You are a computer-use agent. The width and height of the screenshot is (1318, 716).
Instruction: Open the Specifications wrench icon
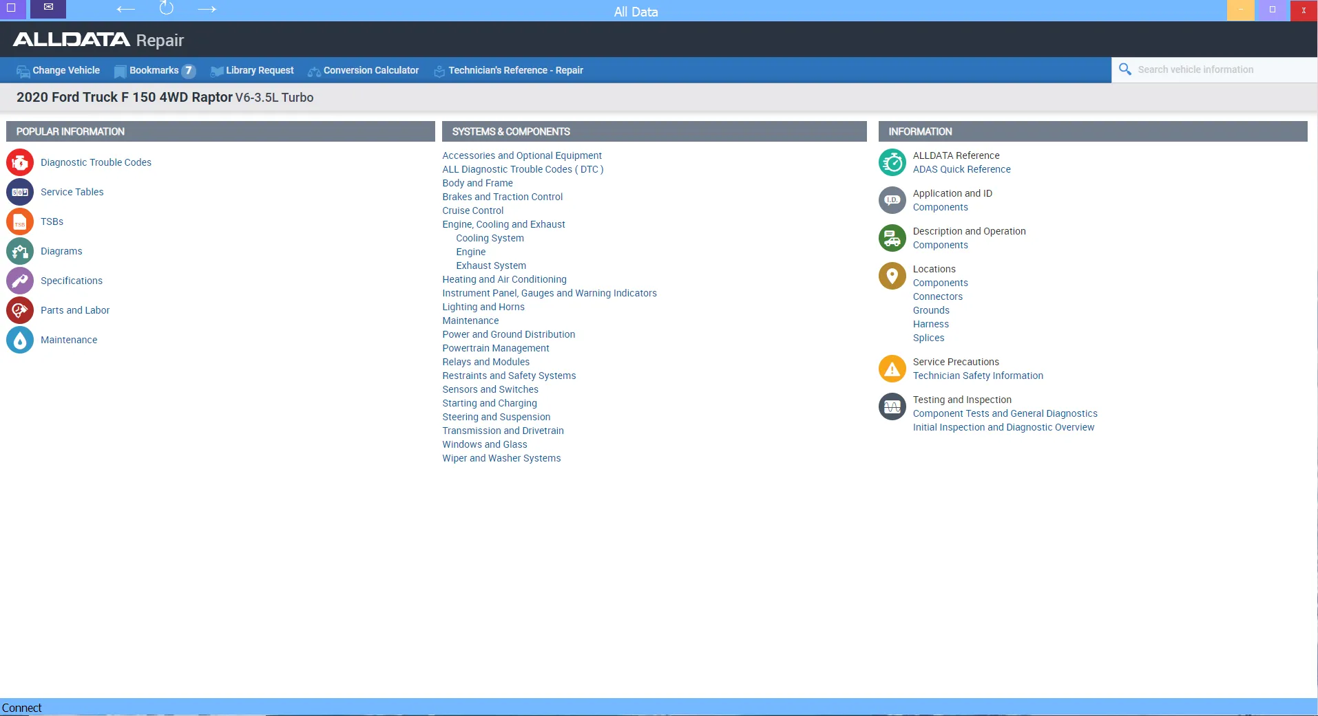[x=20, y=281]
